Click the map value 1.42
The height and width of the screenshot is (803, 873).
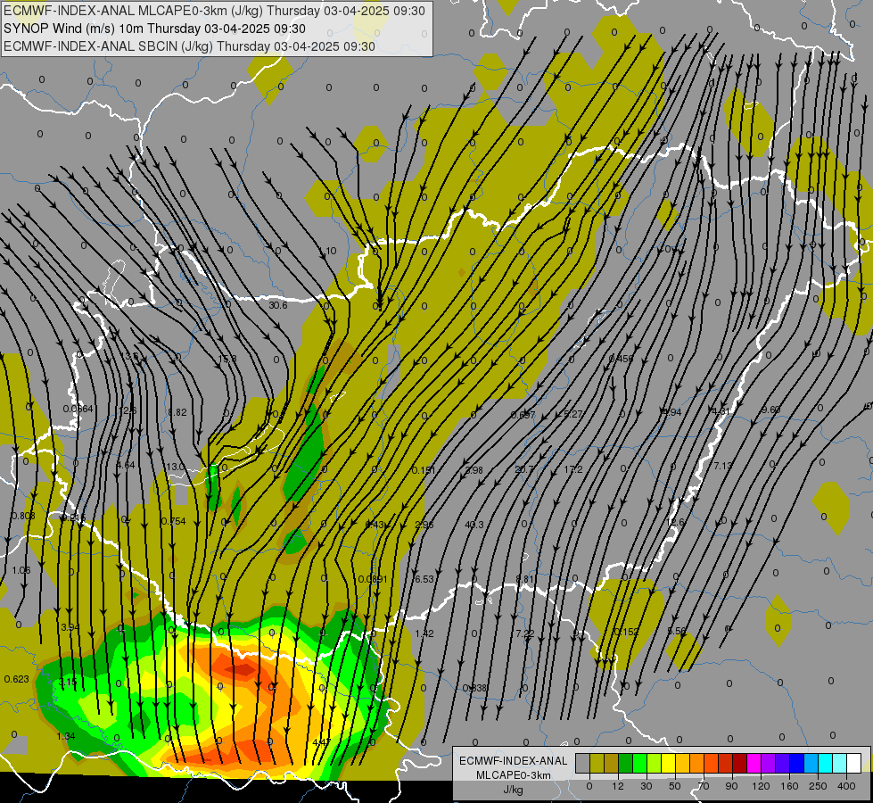pos(424,633)
